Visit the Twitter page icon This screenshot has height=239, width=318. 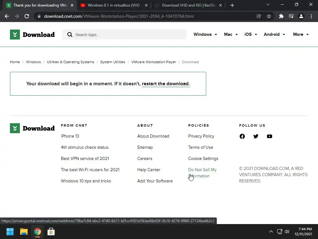(256, 136)
